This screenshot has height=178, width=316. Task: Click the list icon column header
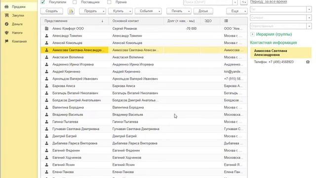pos(226,21)
